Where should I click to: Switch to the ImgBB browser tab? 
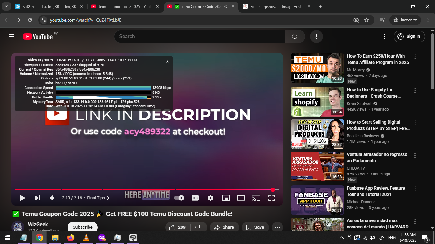pyautogui.click(x=49, y=6)
